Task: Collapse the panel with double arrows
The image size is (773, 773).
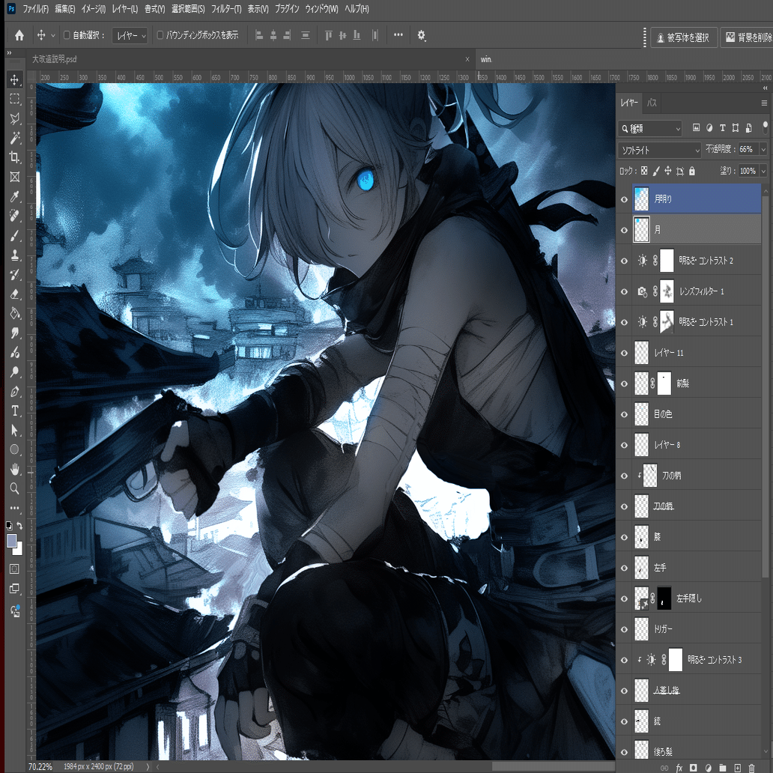Action: click(765, 88)
